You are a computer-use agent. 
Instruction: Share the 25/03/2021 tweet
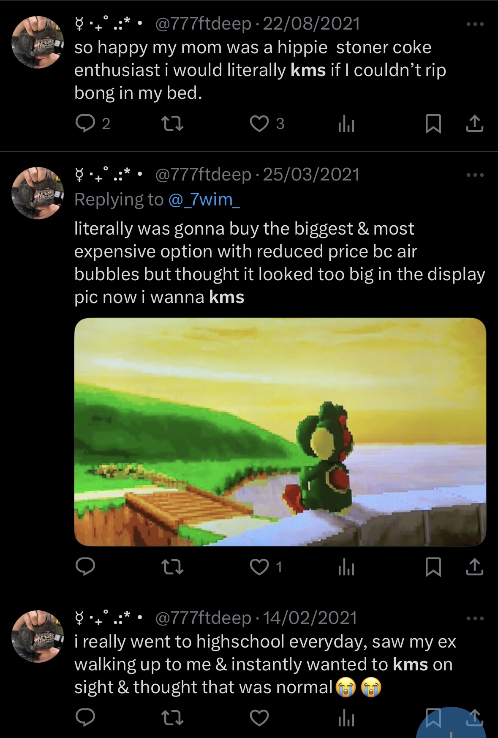[474, 567]
